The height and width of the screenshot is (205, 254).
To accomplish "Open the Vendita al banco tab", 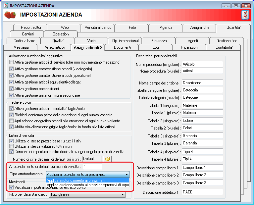I will 98,27.
